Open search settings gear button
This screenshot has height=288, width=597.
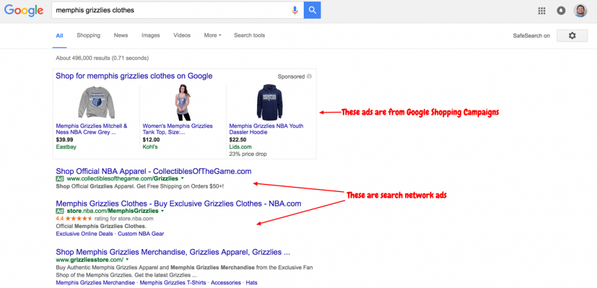click(x=572, y=35)
